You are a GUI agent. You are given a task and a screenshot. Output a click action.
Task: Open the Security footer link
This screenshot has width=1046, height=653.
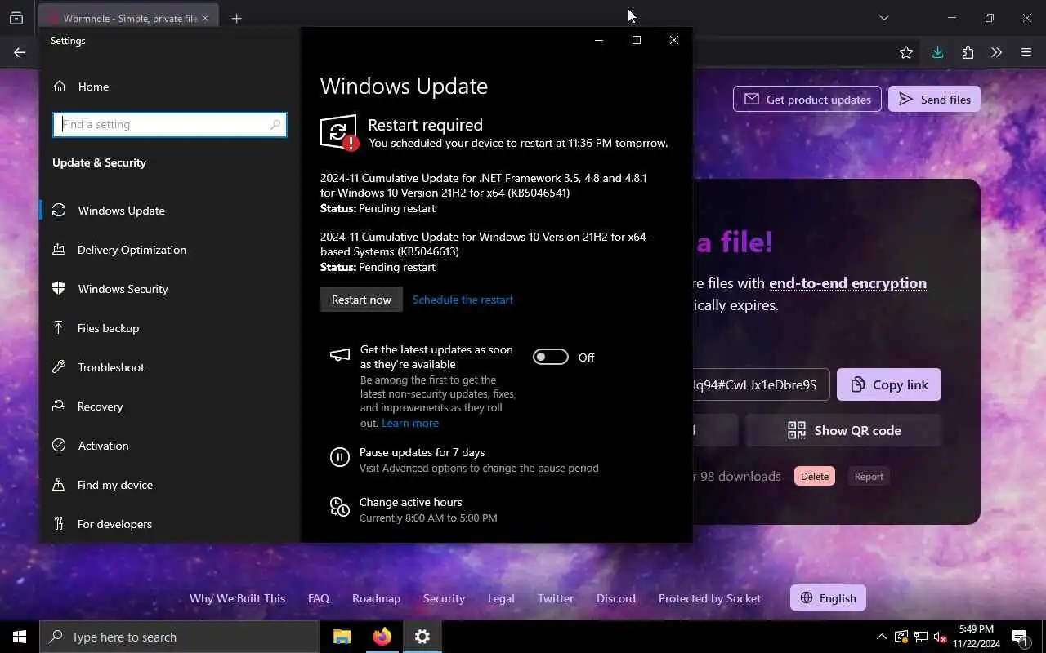pos(444,598)
